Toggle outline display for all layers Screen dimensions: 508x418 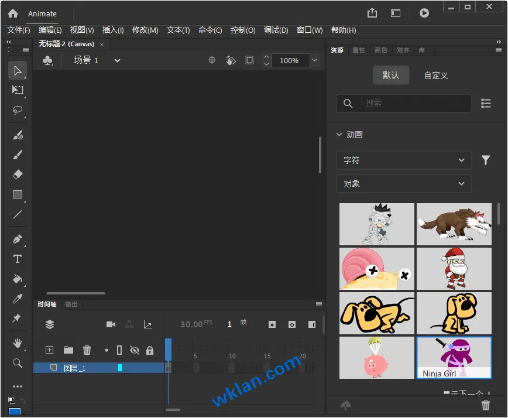tap(119, 350)
